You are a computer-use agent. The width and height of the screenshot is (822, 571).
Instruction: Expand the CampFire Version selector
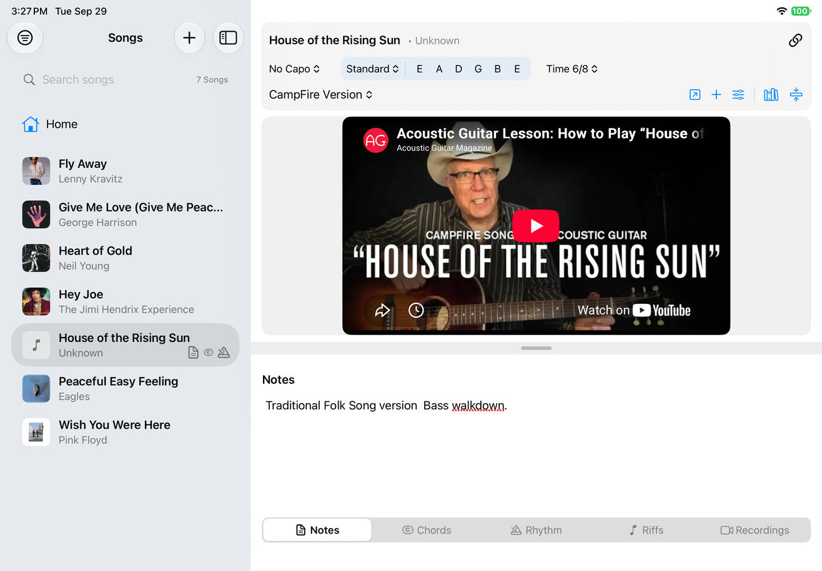320,95
